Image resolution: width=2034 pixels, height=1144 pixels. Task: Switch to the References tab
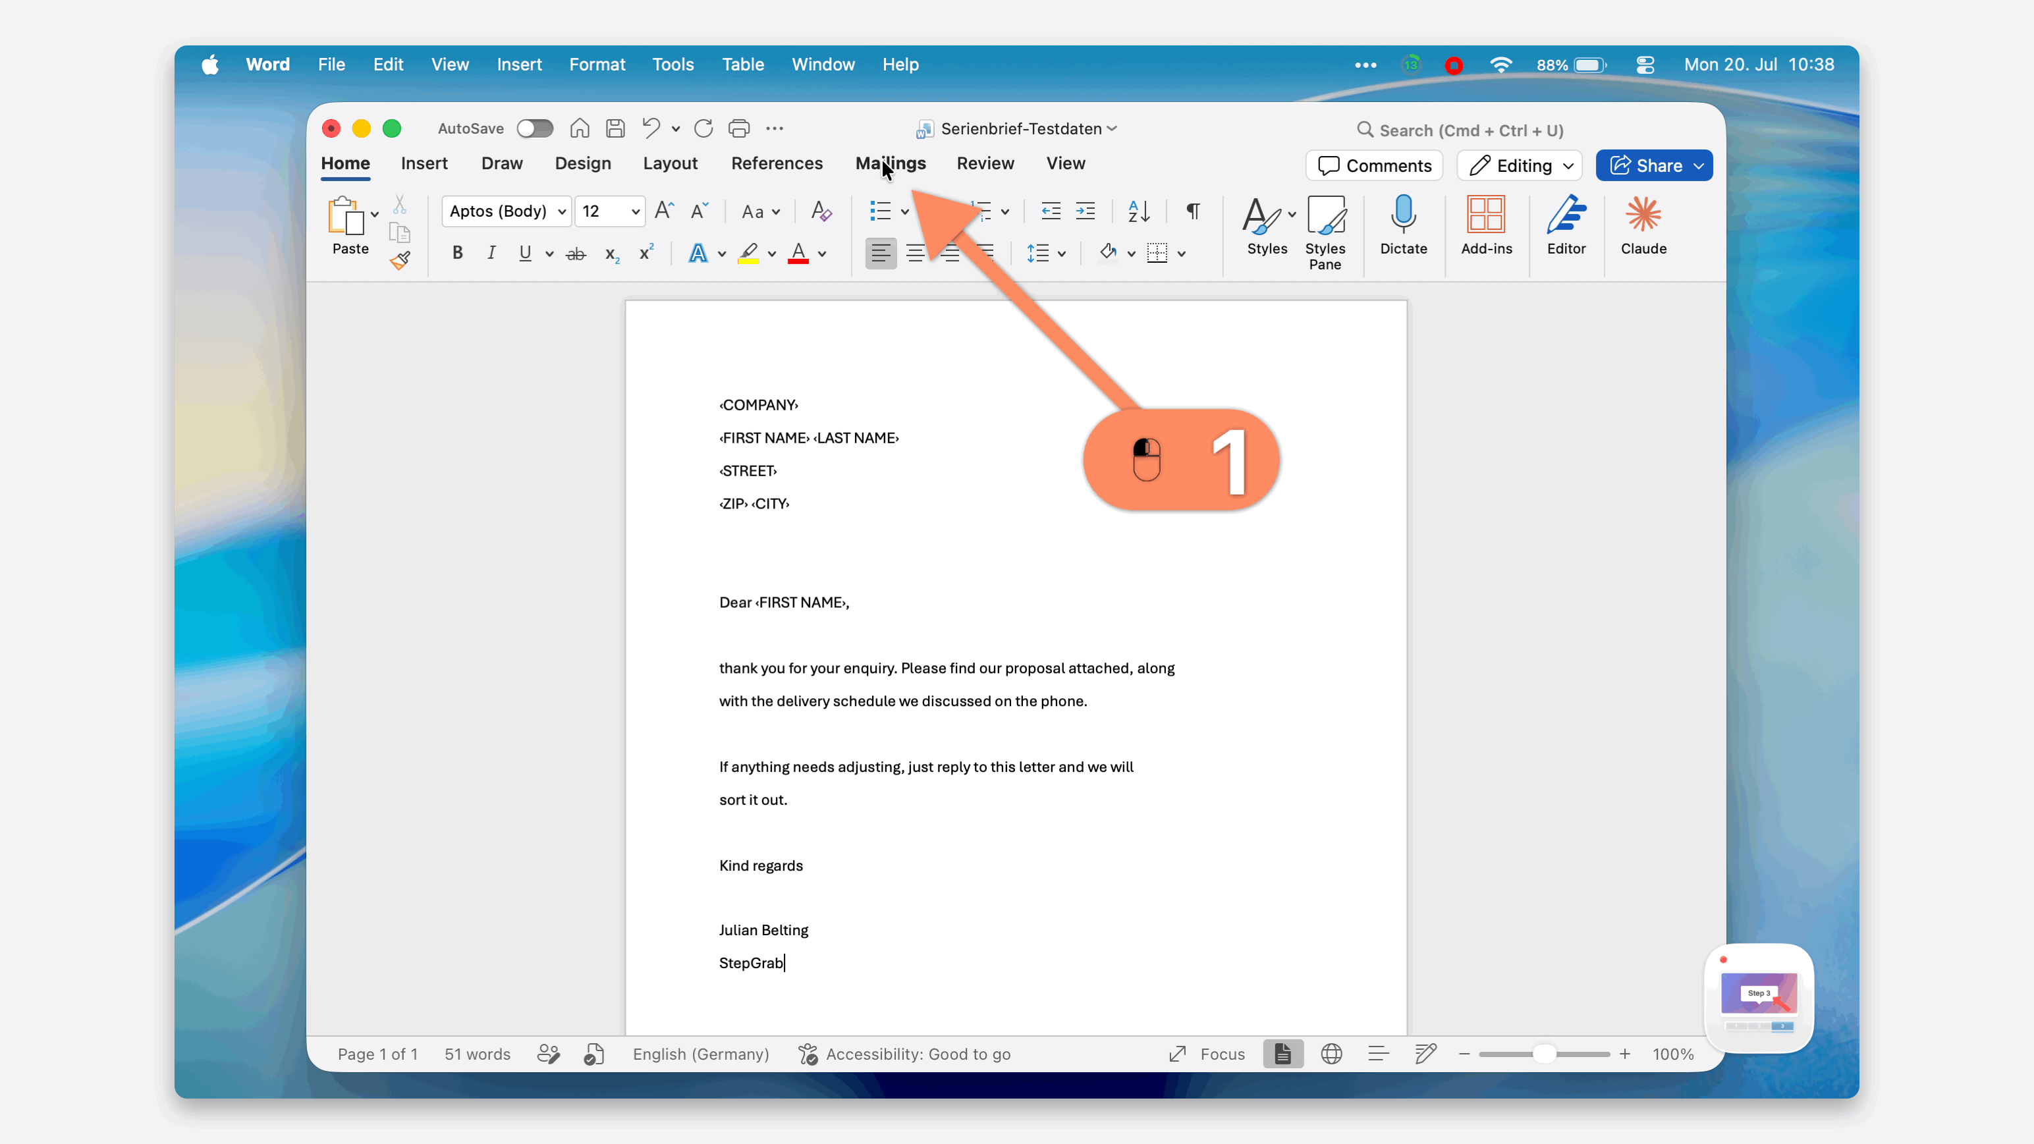(777, 163)
